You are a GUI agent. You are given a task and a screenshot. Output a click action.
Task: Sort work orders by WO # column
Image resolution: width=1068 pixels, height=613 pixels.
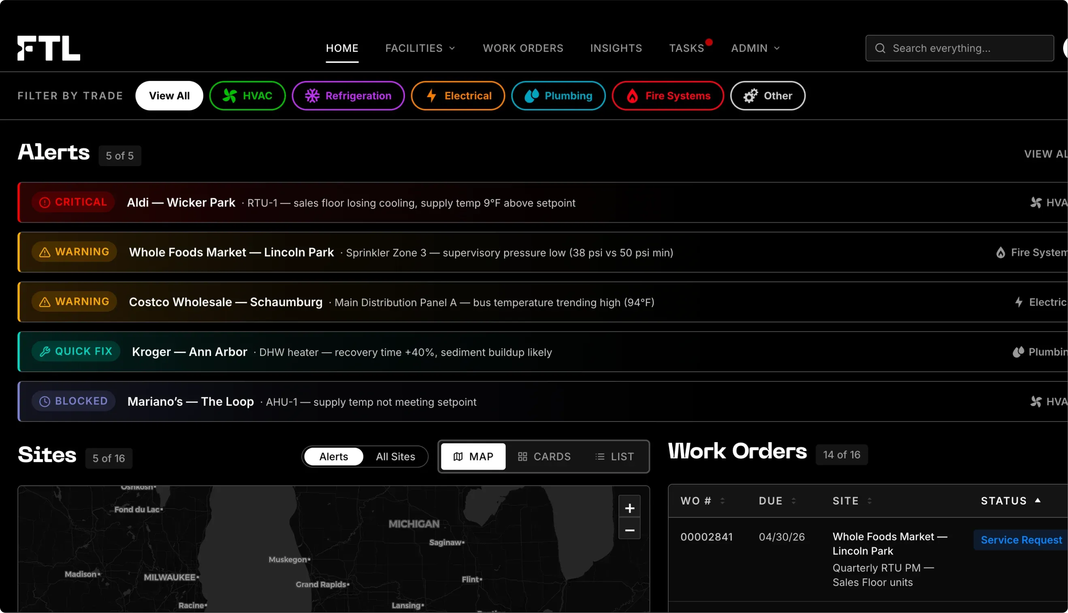click(x=702, y=500)
